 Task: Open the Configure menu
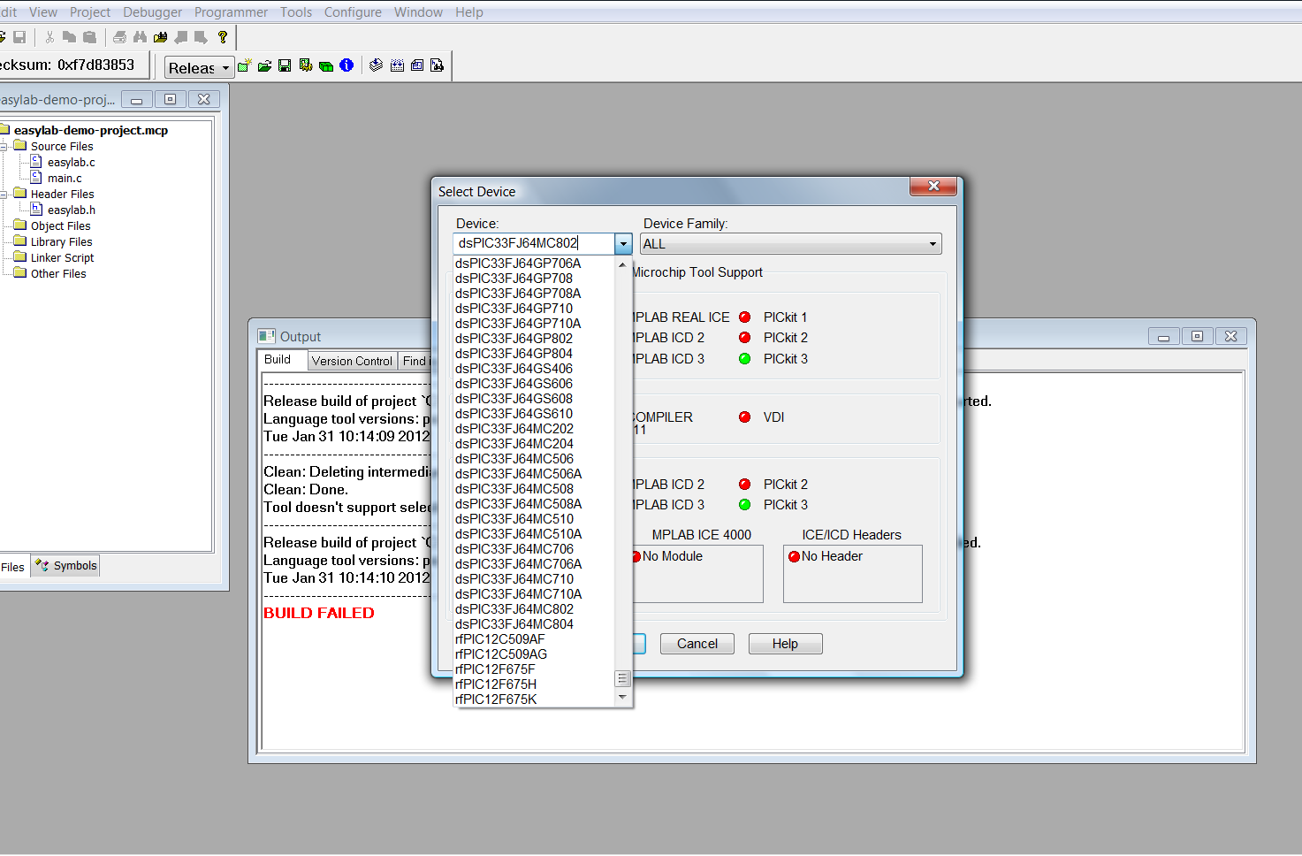pos(353,12)
